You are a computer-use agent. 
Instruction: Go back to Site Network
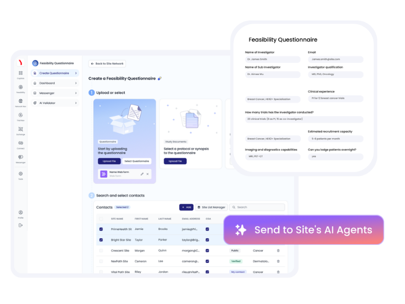107,64
